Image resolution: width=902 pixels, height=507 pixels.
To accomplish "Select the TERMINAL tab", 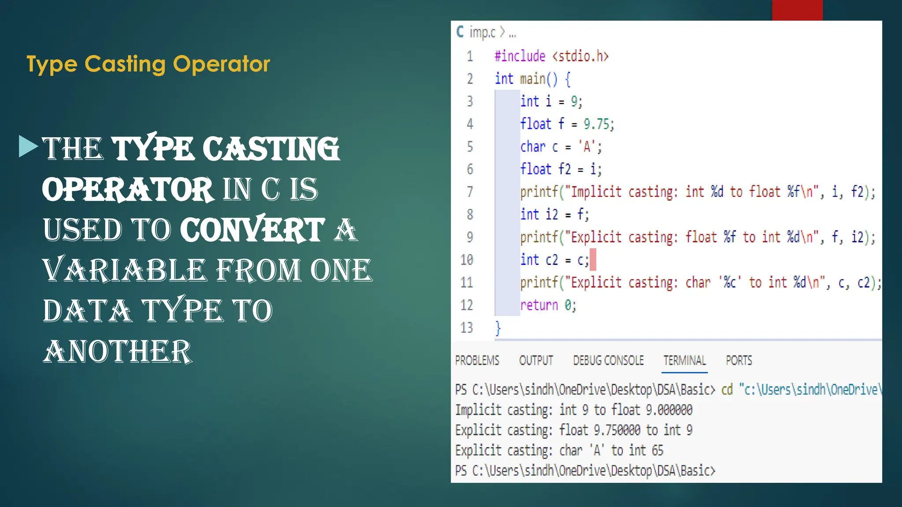I will 684,360.
